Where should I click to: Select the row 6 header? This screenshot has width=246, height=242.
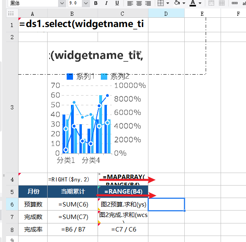point(12,204)
